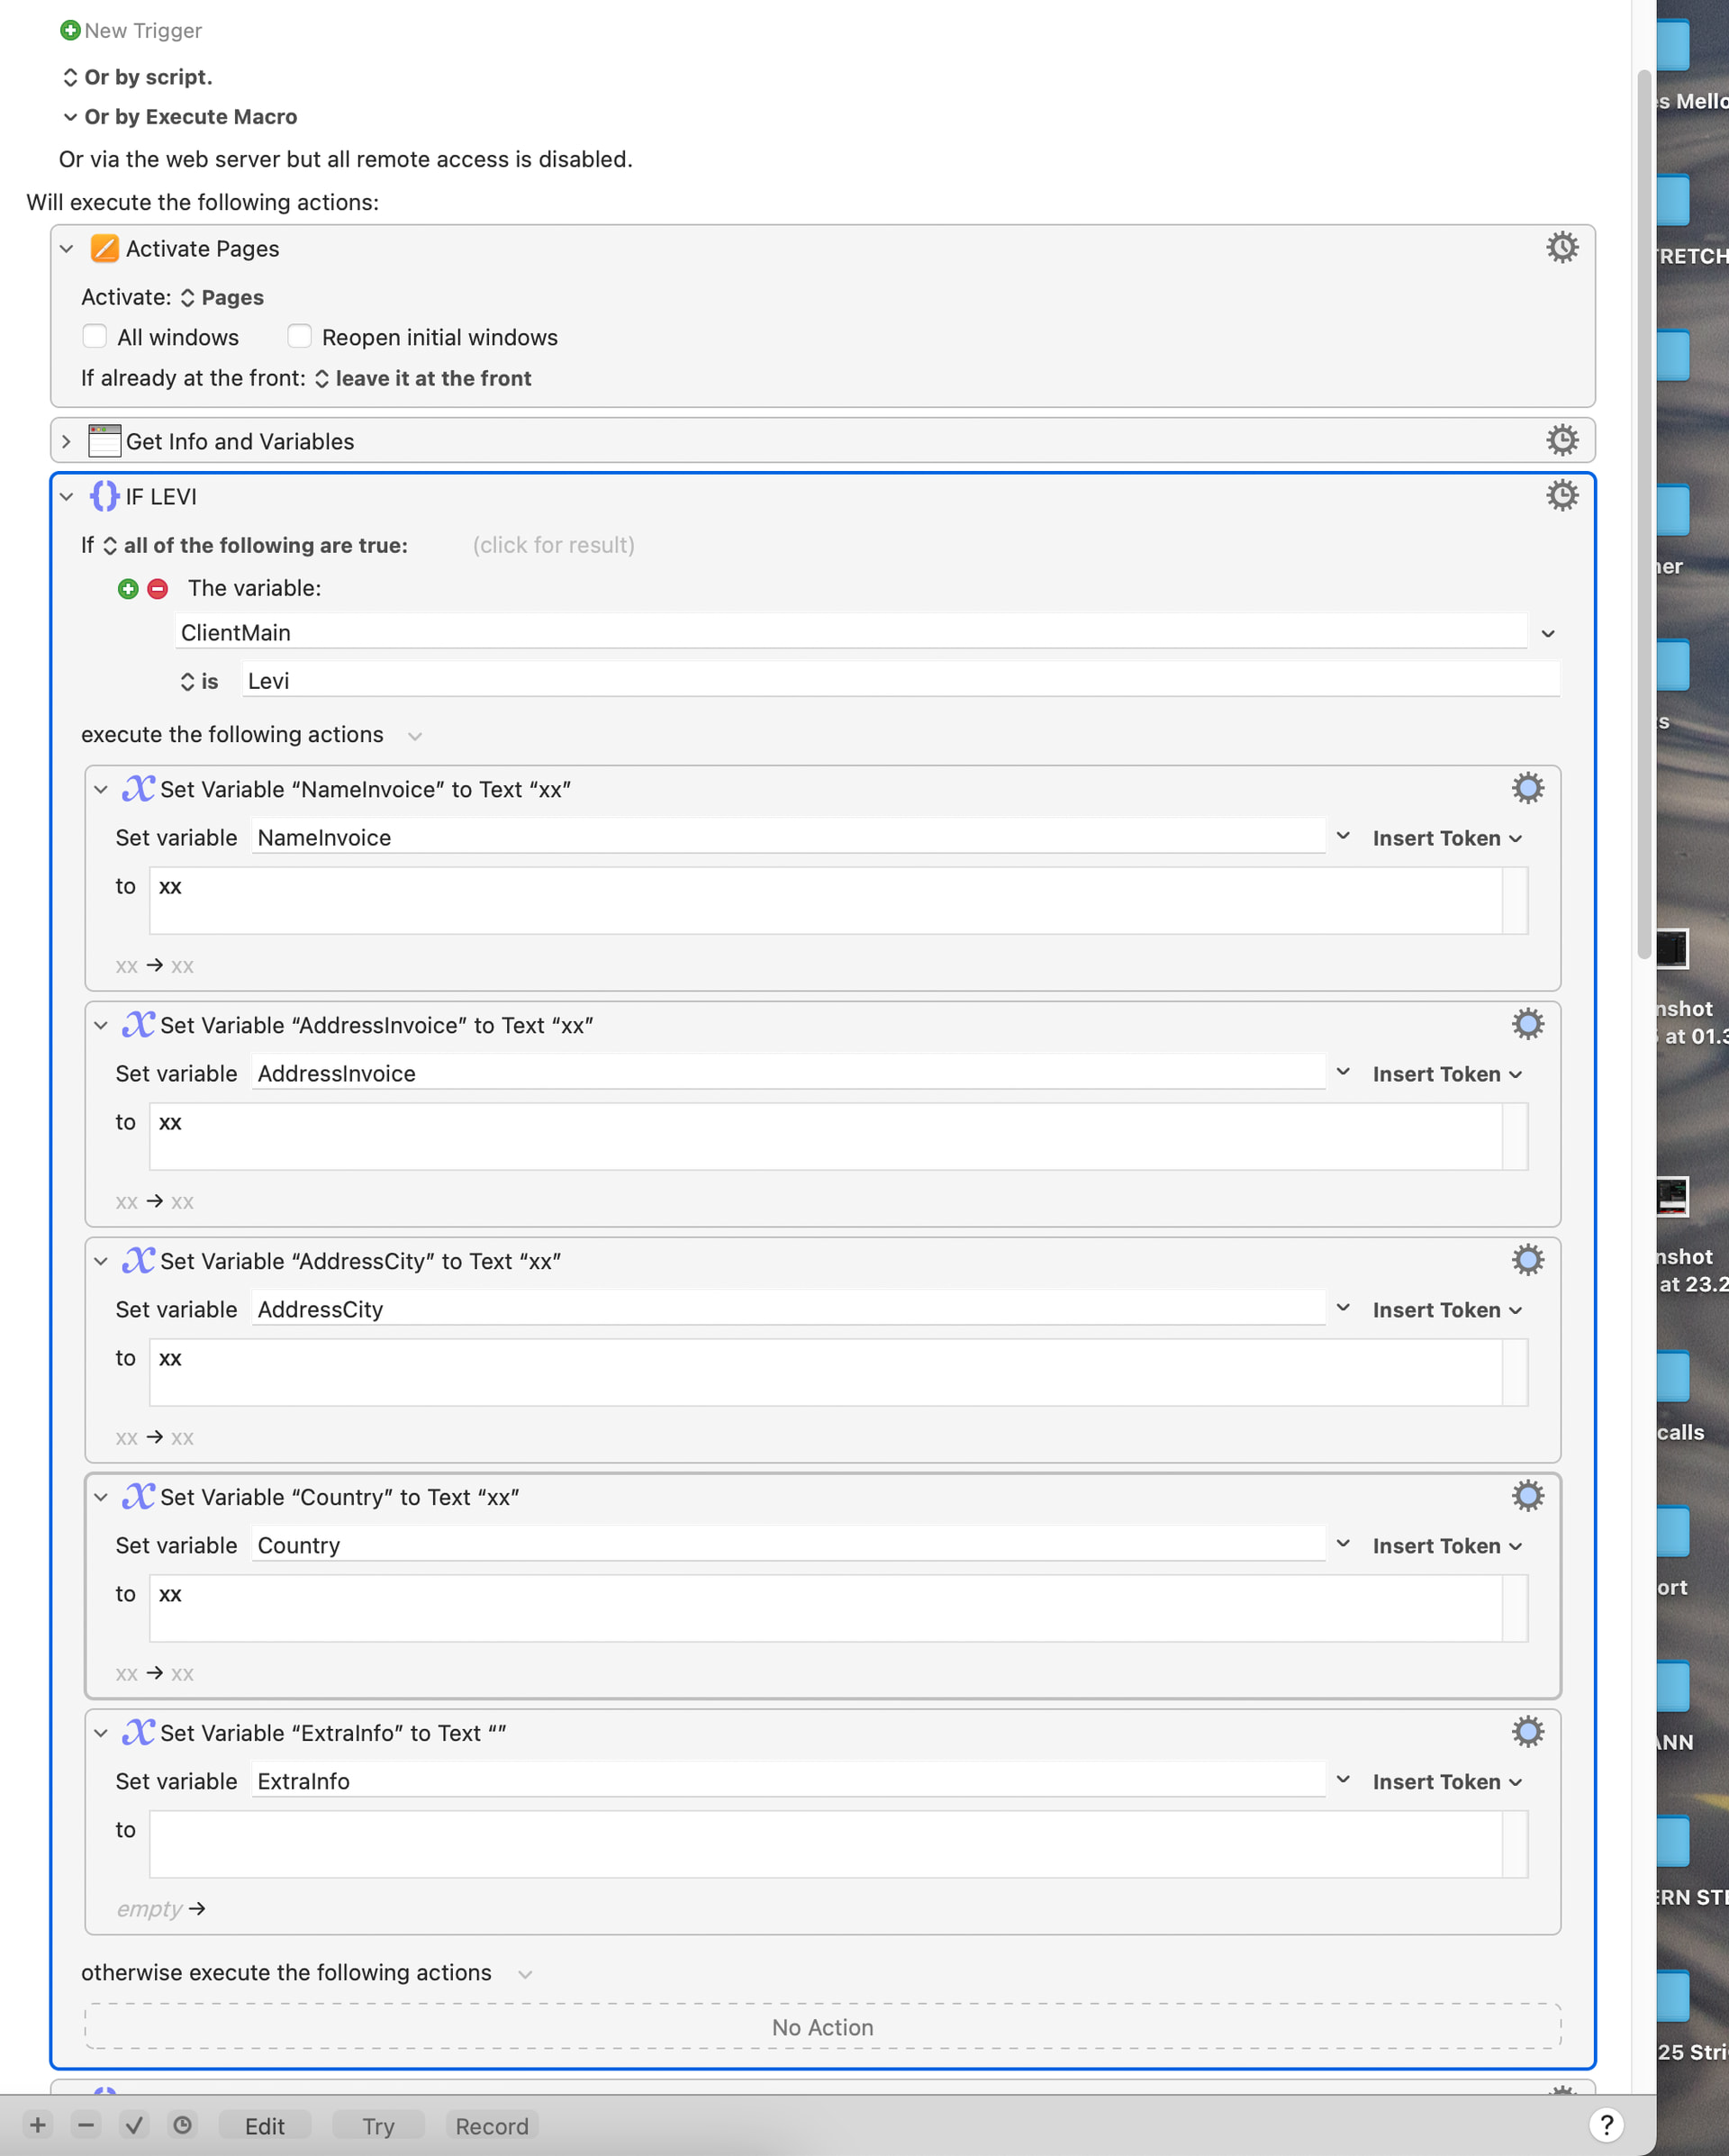Toggle the Reopen initial windows checkbox
The height and width of the screenshot is (2156, 1729).
pyautogui.click(x=299, y=336)
